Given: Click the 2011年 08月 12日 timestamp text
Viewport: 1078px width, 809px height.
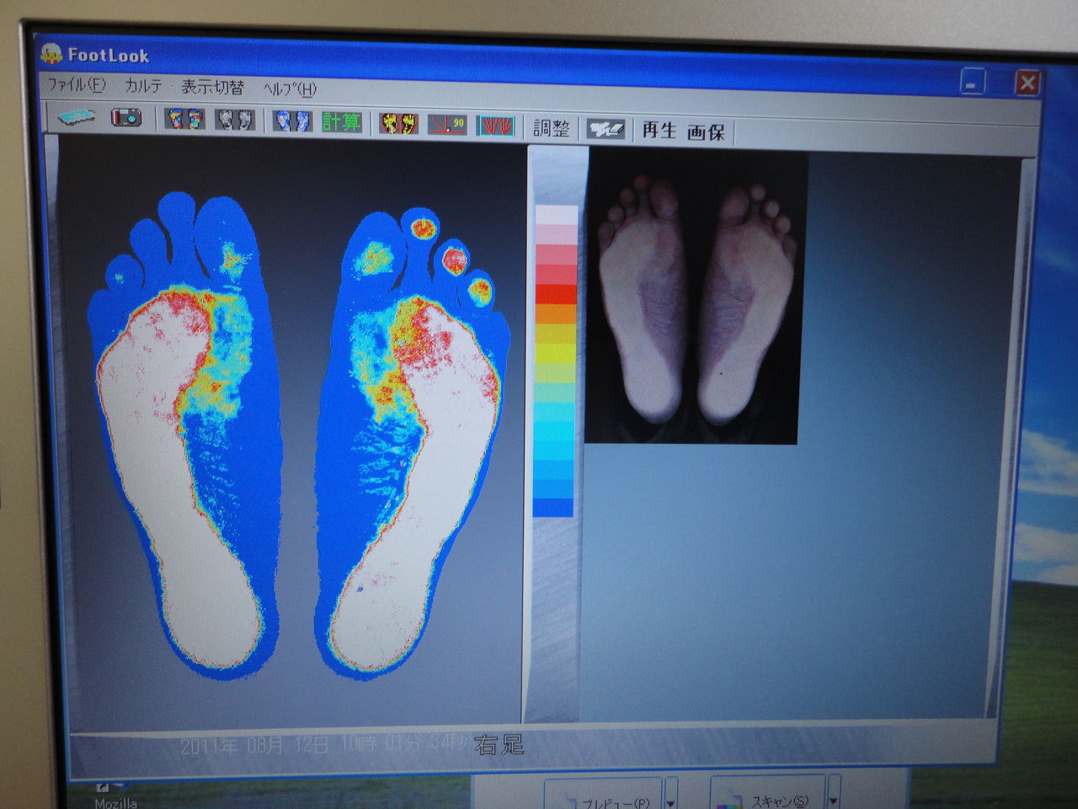Looking at the screenshot, I should click(254, 746).
